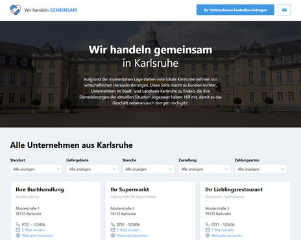Click globe icon in Ihre Buchhandlung card
Screen dimensions: 301x240
[18, 235]
